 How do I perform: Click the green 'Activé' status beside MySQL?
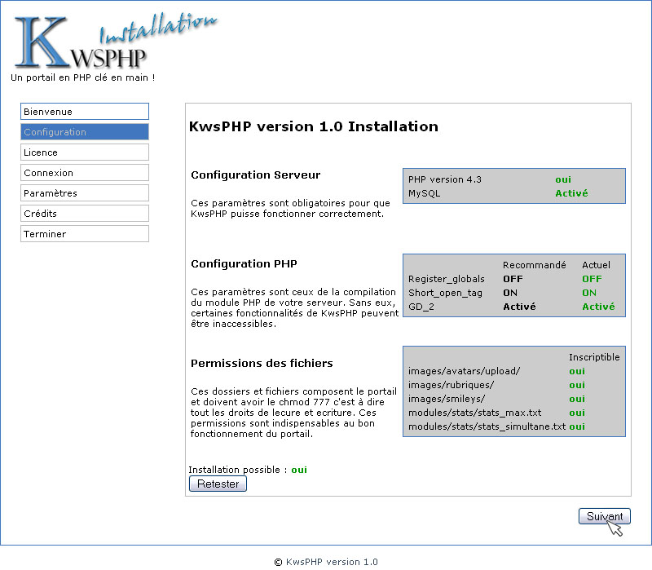click(572, 193)
